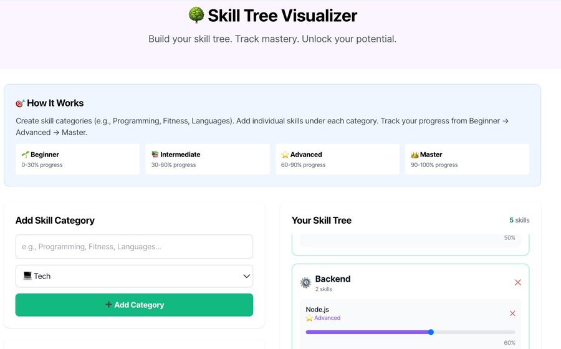This screenshot has height=349, width=561.
Task: Click the Intermediate 30-60% progress card
Action: pyautogui.click(x=208, y=159)
